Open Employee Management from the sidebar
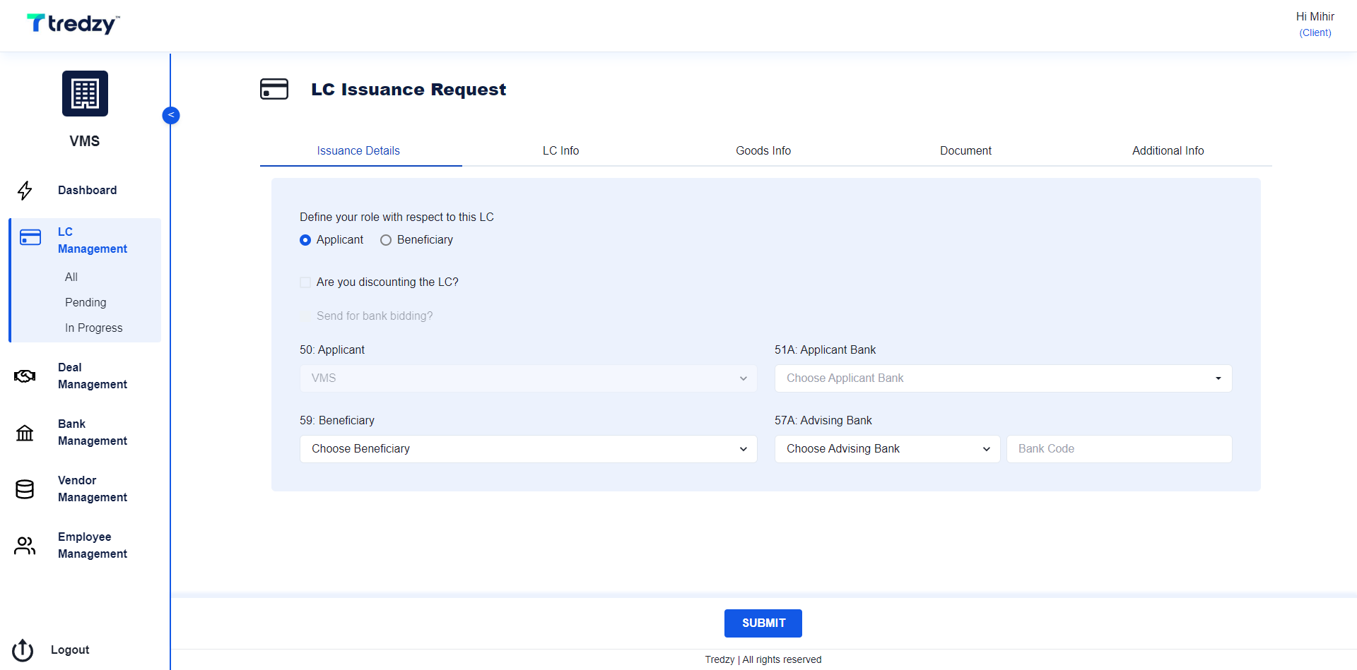This screenshot has height=670, width=1357. 93,546
